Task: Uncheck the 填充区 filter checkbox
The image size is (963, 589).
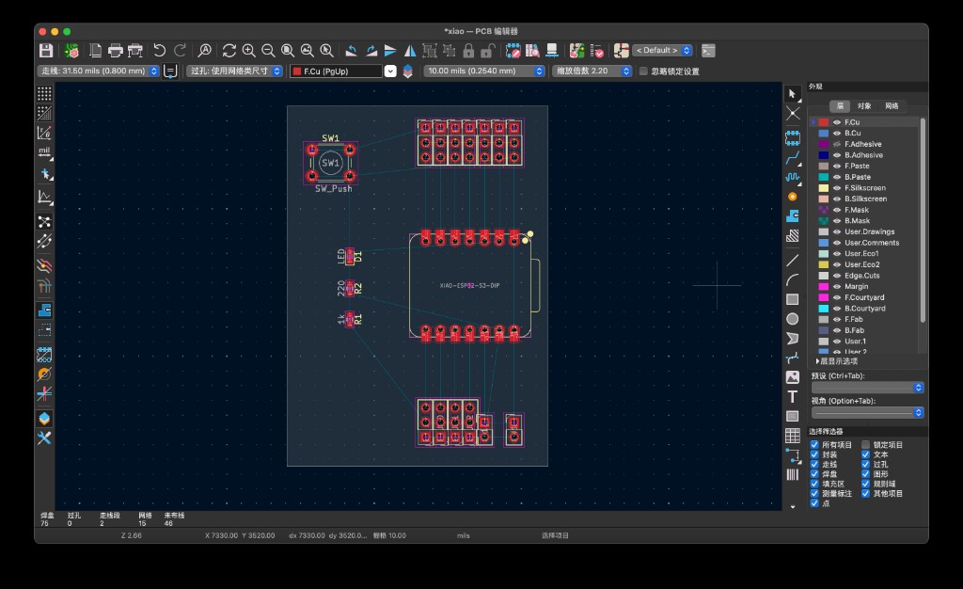Action: pyautogui.click(x=814, y=484)
